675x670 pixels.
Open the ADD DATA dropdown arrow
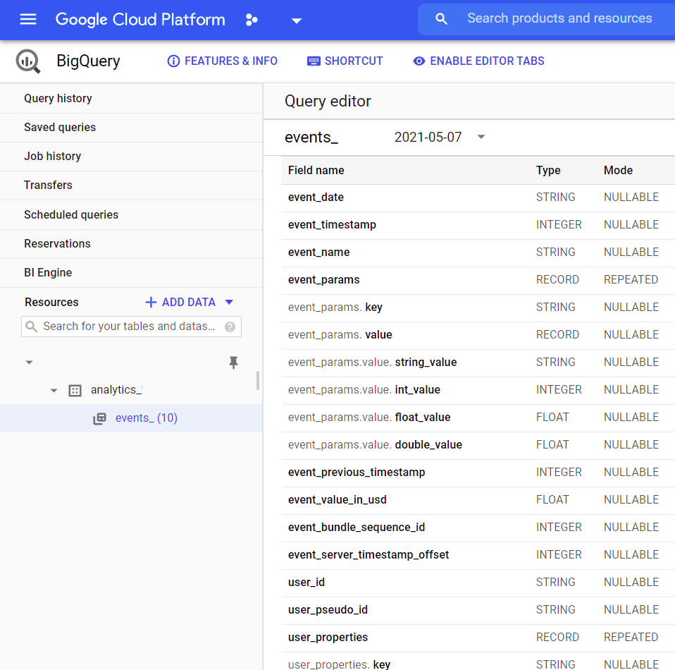[x=229, y=302]
